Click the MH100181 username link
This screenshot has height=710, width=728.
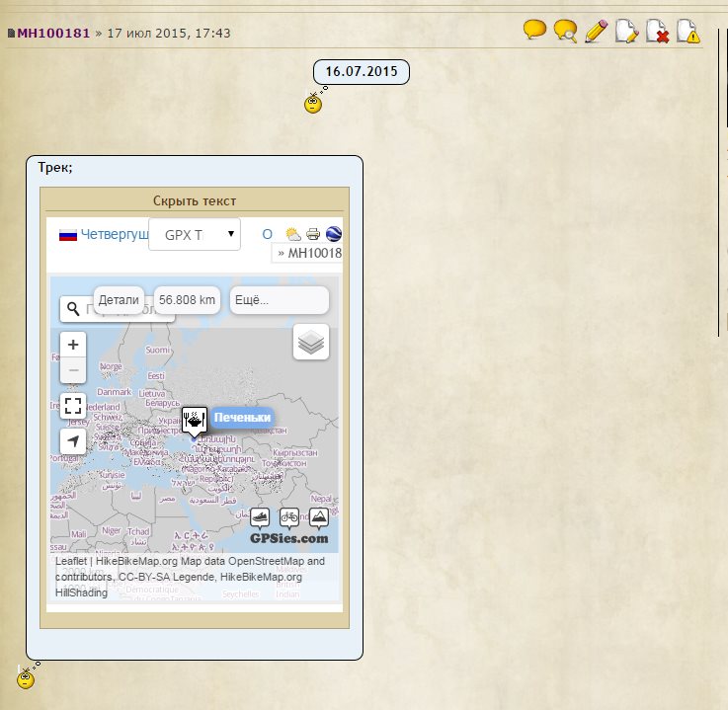(x=53, y=34)
